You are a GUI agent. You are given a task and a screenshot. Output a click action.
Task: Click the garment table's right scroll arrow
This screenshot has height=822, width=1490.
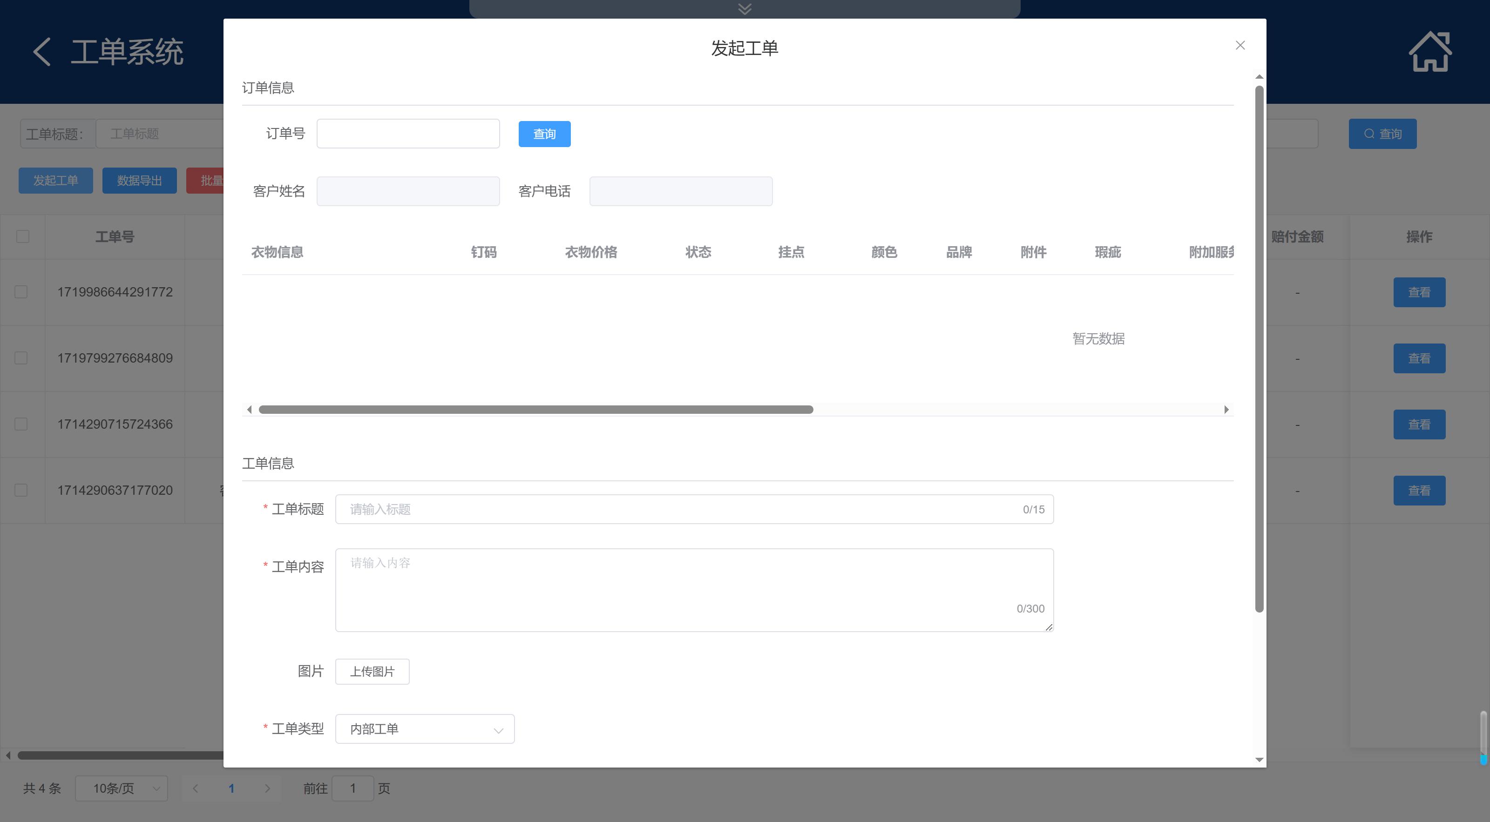point(1226,410)
